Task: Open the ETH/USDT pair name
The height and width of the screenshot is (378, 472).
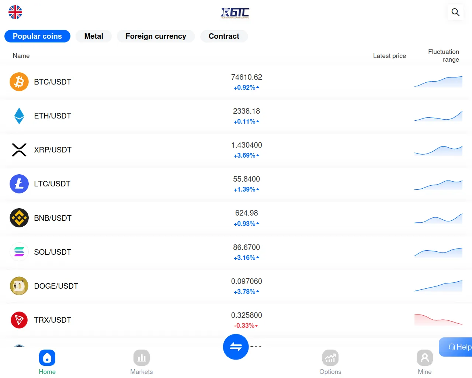Action: pos(53,116)
